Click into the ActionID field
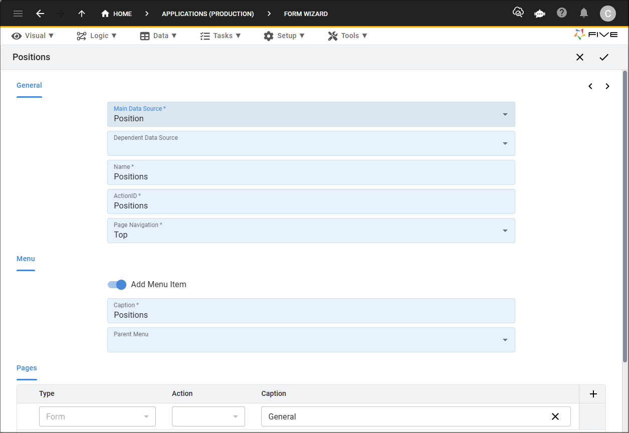The width and height of the screenshot is (629, 433). [x=311, y=201]
